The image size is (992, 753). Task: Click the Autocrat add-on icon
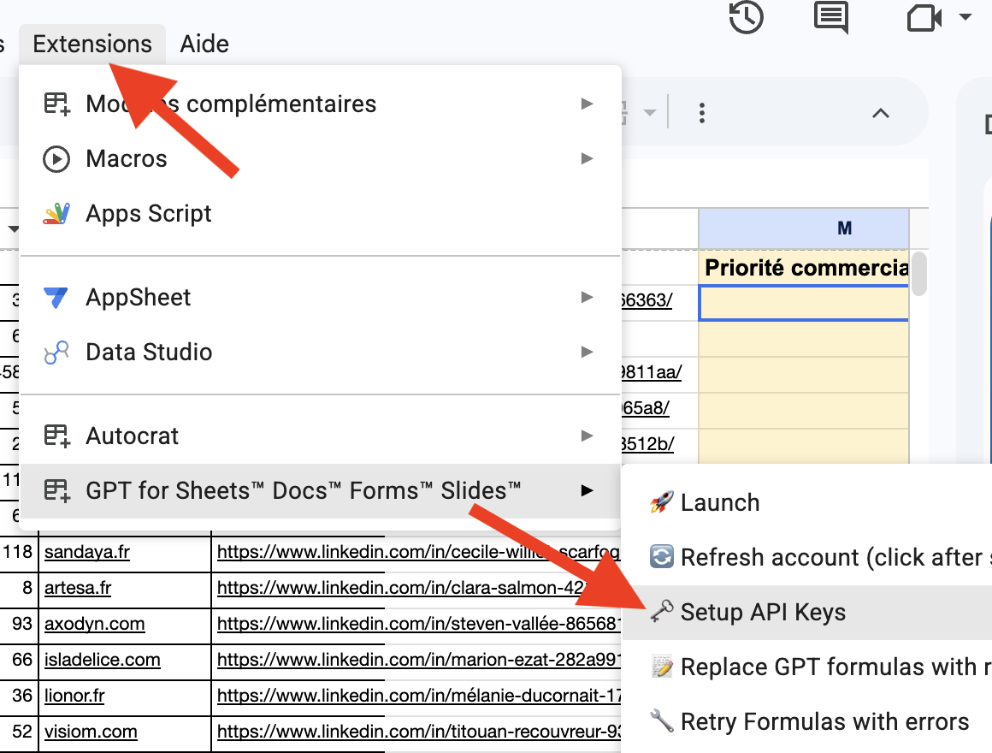point(57,436)
